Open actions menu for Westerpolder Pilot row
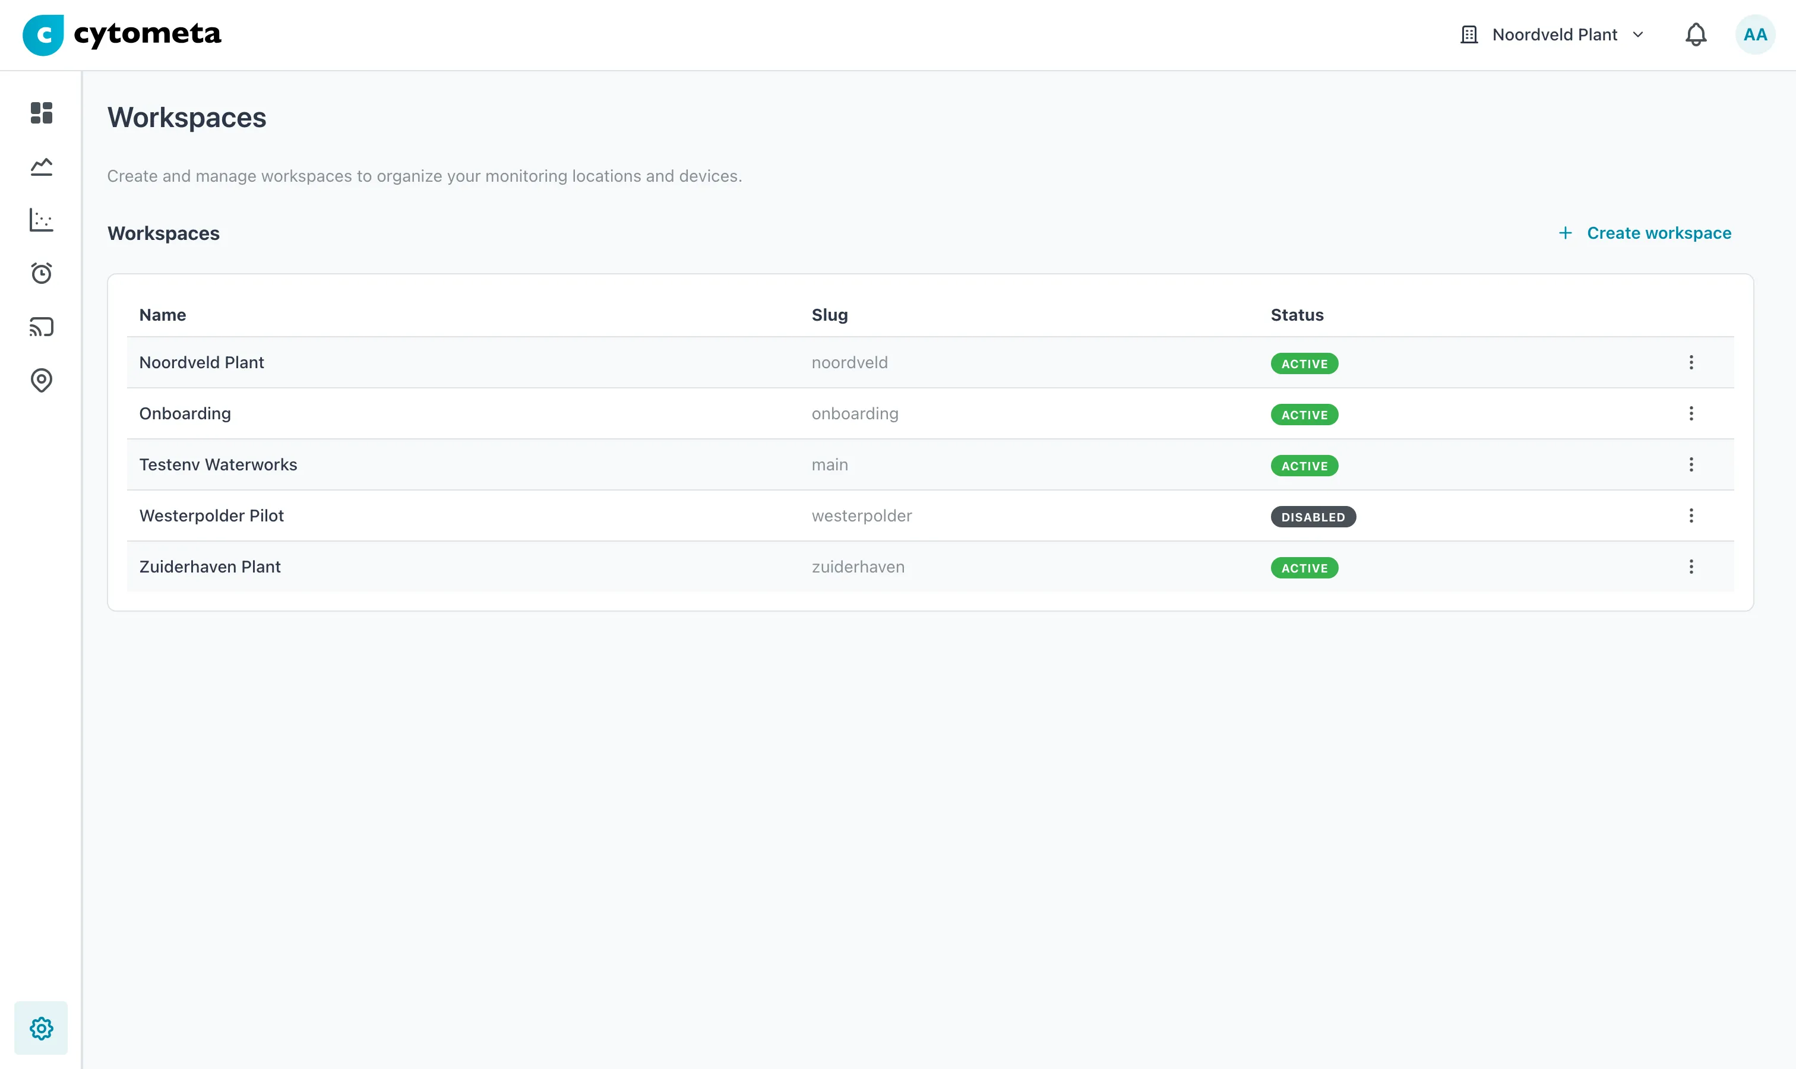The height and width of the screenshot is (1069, 1796). (x=1691, y=515)
